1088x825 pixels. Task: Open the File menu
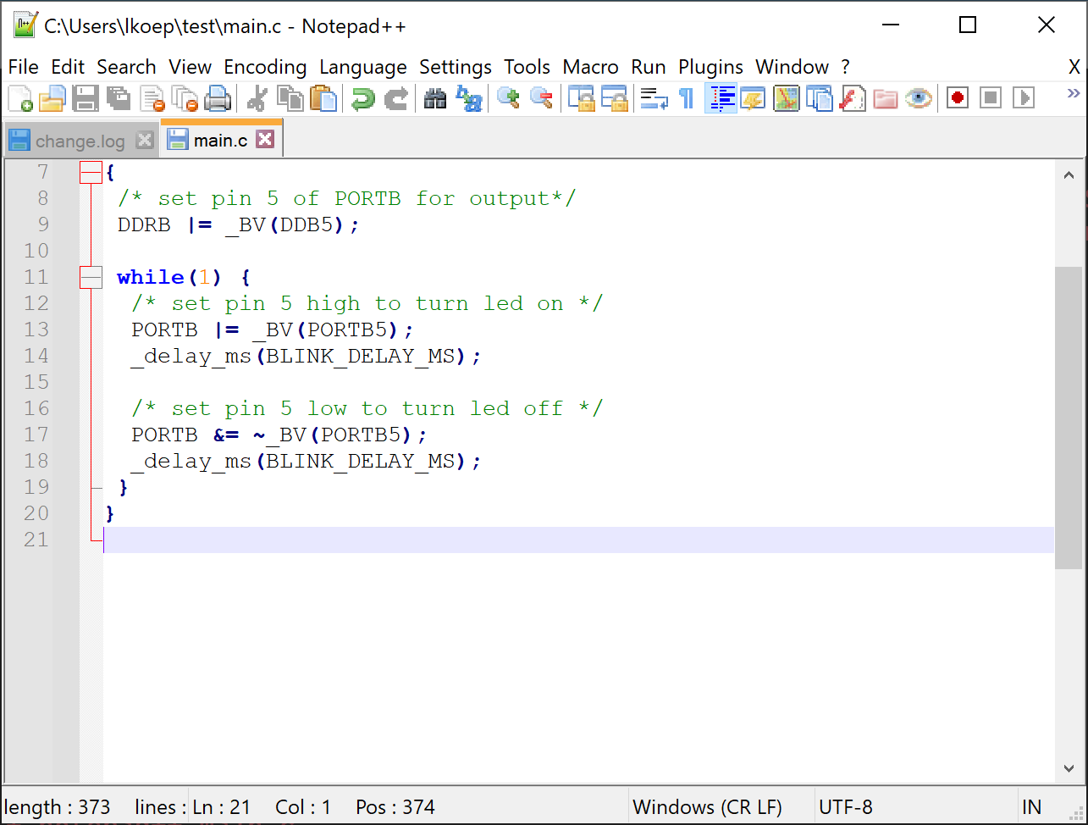tap(24, 67)
